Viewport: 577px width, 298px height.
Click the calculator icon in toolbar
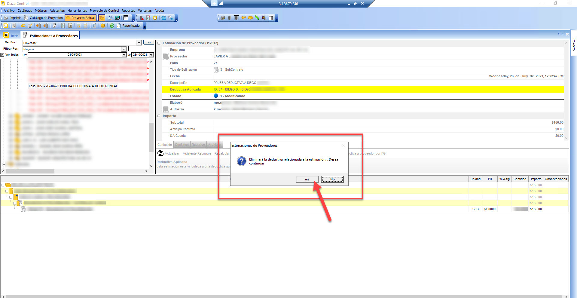(x=117, y=18)
